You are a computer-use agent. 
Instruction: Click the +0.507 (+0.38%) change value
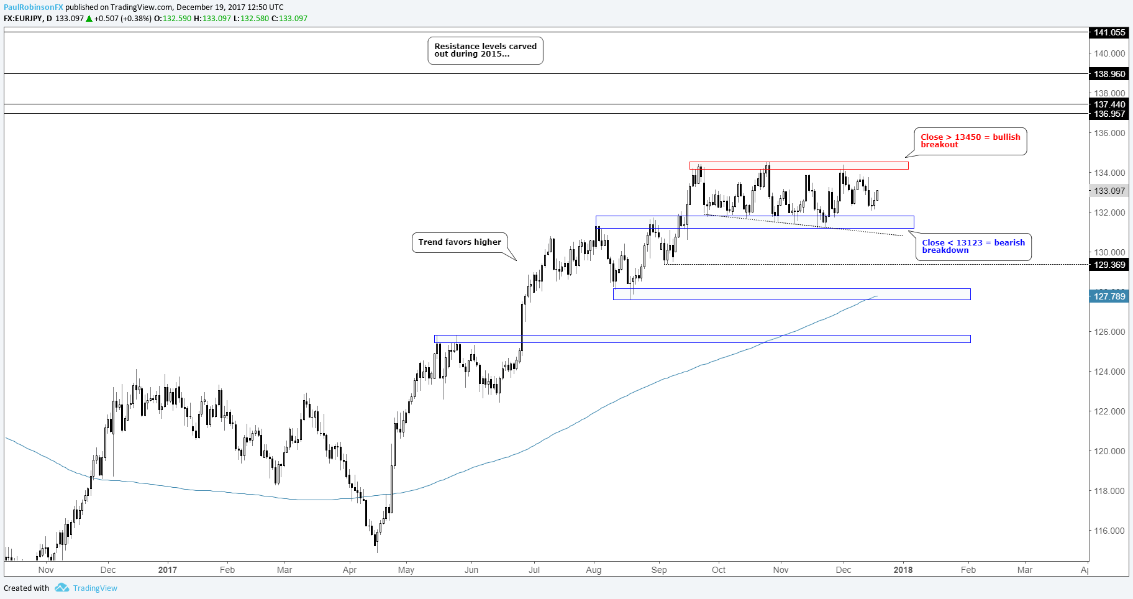coord(122,19)
